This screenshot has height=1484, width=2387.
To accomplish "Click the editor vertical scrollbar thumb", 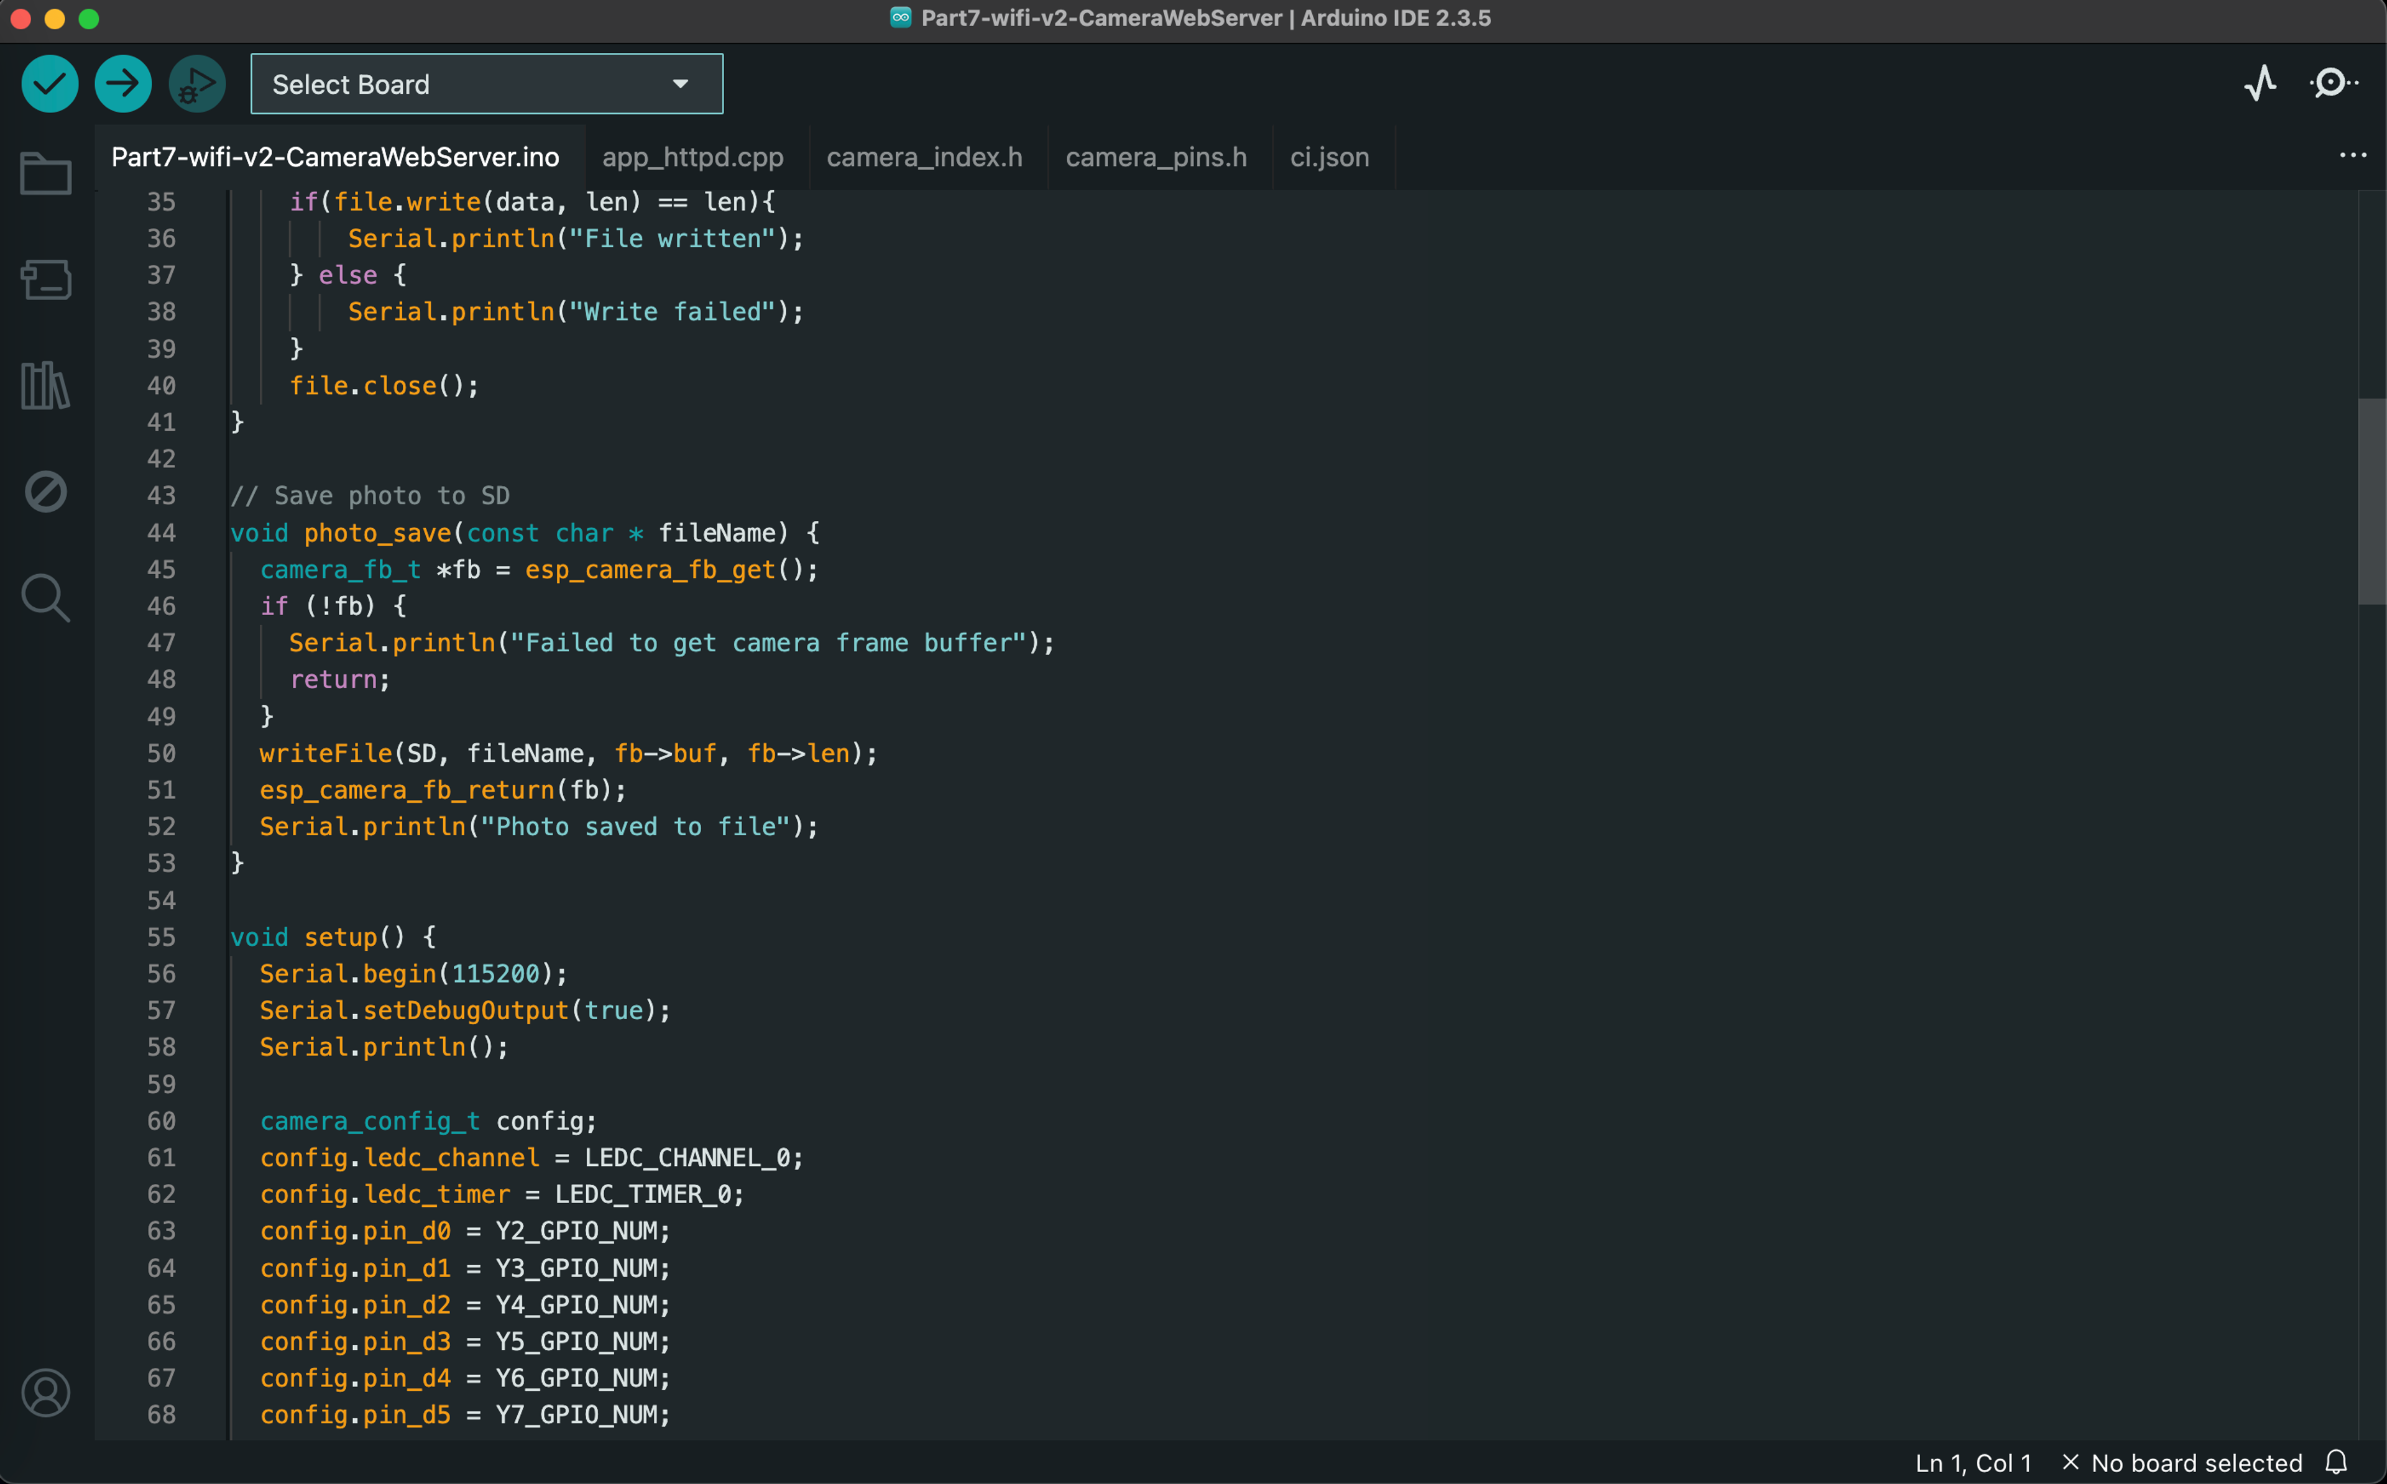I will click(2371, 500).
